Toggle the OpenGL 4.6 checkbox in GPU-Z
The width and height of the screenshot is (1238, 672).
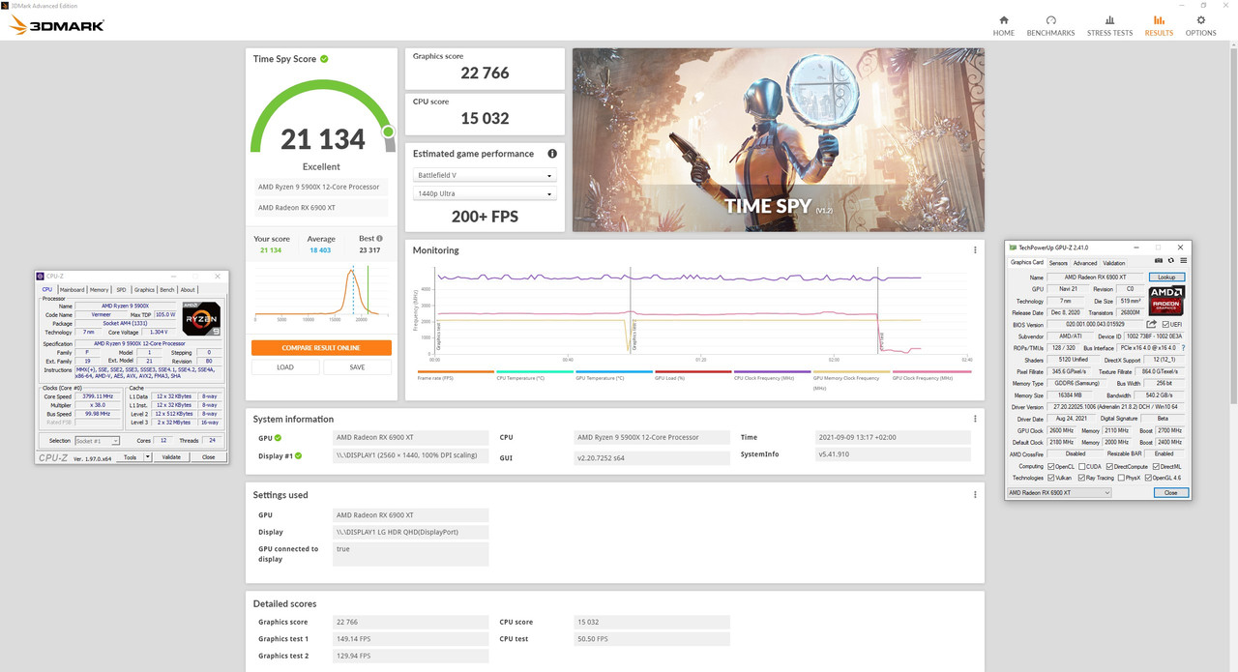point(1148,478)
